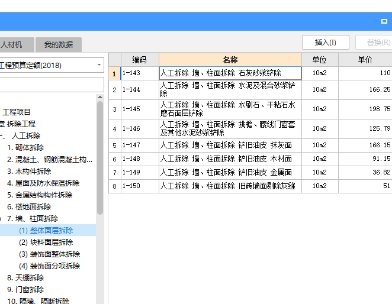Switch to the 人材机 tab
Image resolution: width=392 pixels, height=304 pixels.
[x=16, y=45]
